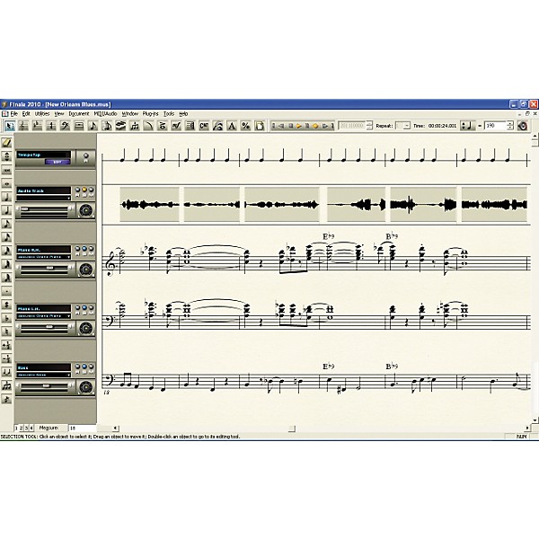Switch to layer 1 button
The width and height of the screenshot is (539, 539).
pyautogui.click(x=16, y=428)
